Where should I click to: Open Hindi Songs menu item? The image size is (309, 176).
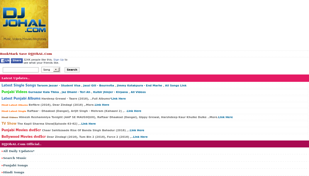pos(13,172)
